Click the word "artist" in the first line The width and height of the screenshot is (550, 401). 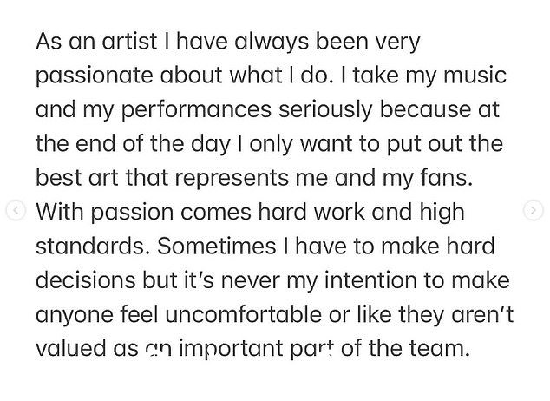click(x=129, y=42)
